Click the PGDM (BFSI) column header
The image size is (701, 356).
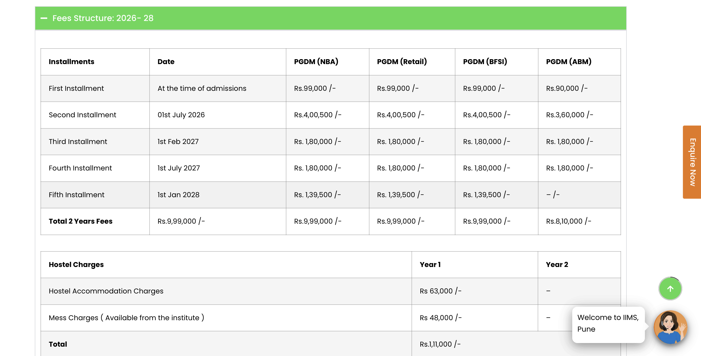point(485,61)
